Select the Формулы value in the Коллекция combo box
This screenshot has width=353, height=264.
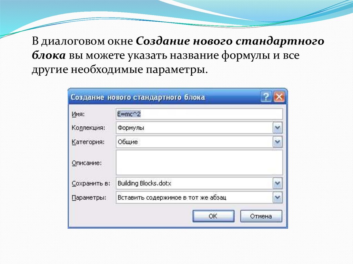coord(131,128)
